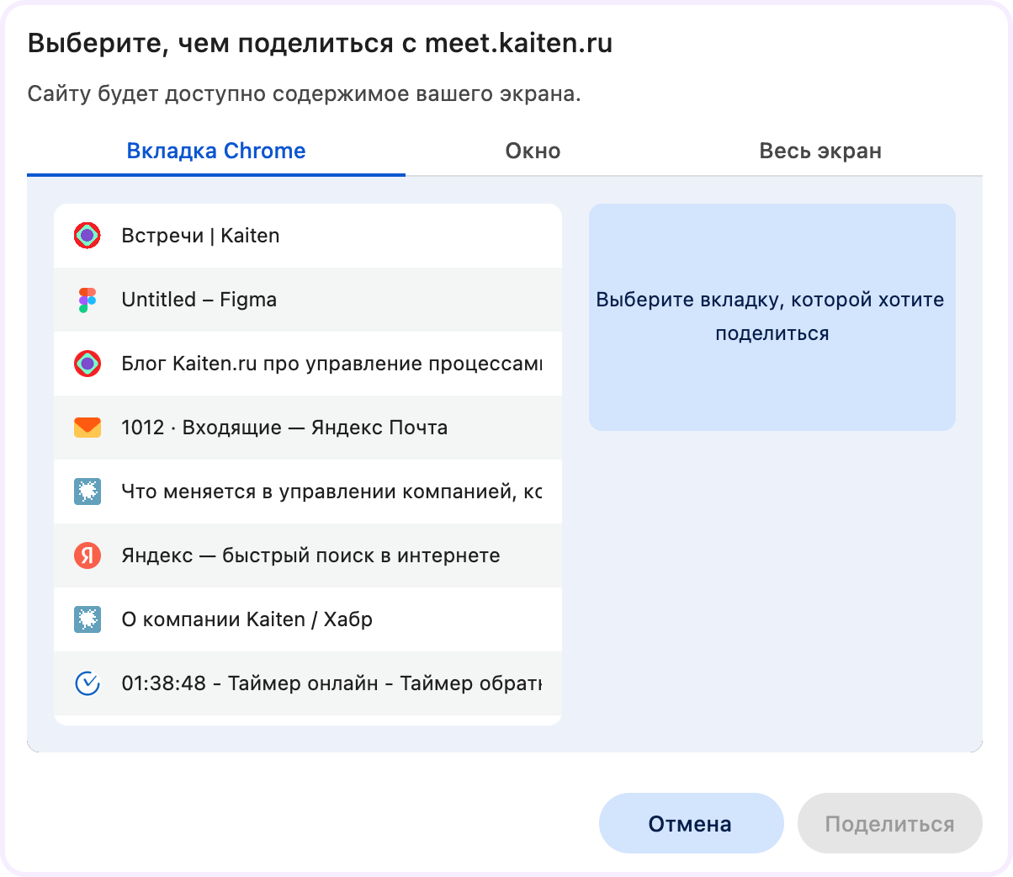This screenshot has width=1013, height=877.
Task: Pick О компании Kaiten / Хабр row
Action: coord(308,619)
